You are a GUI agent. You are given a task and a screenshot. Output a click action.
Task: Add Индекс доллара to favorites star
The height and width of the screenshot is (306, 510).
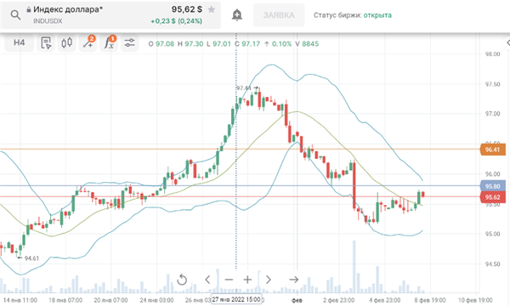coord(212,9)
